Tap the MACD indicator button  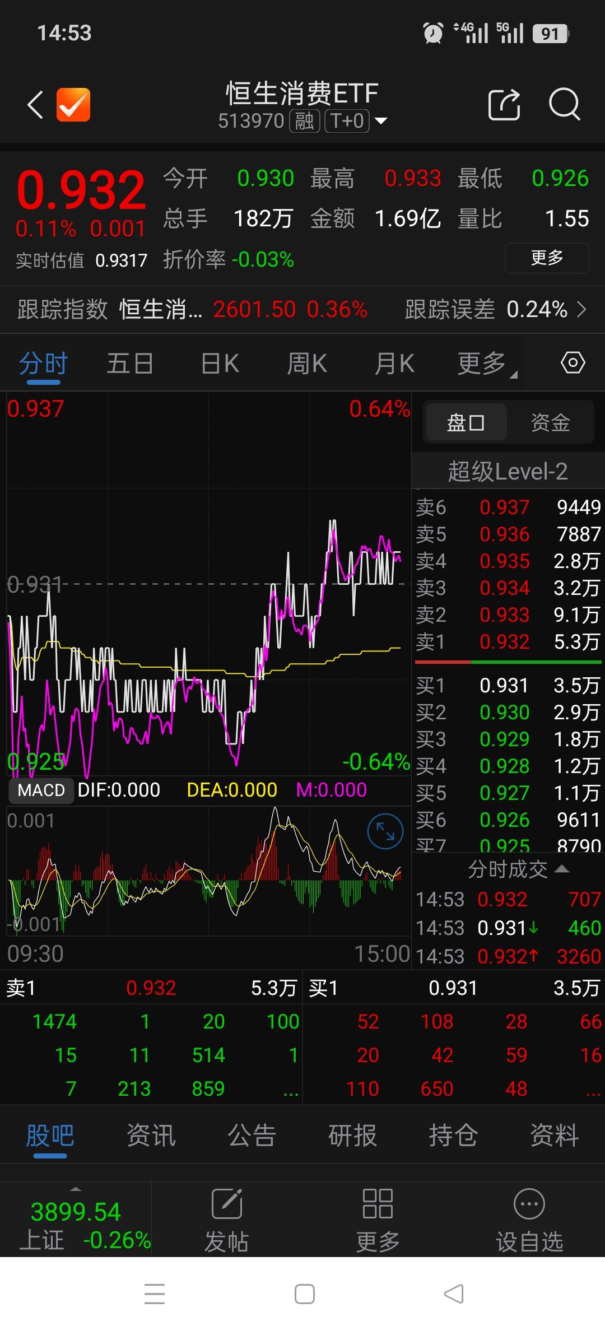[x=41, y=790]
